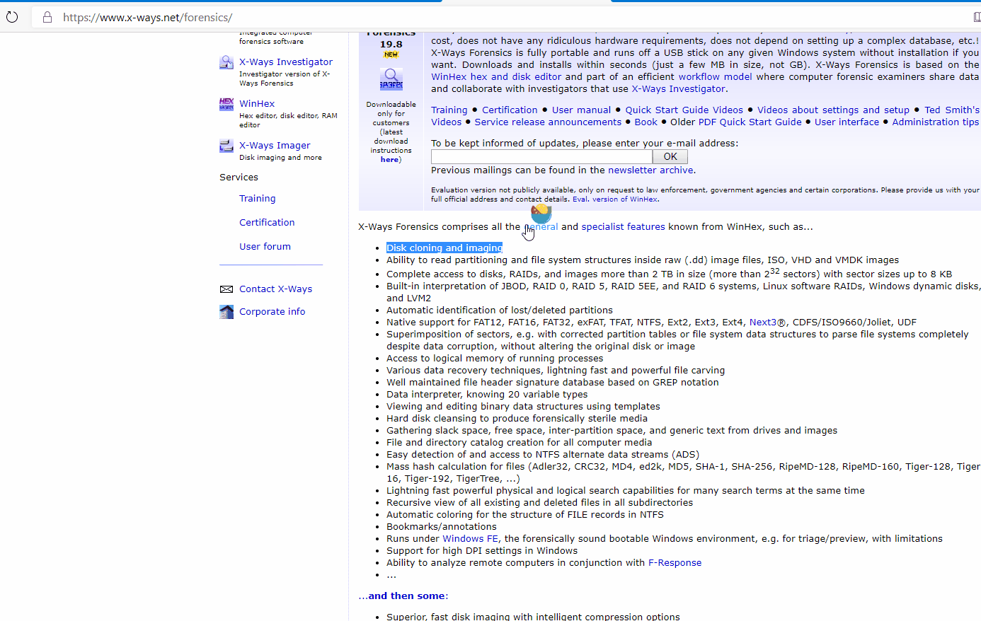
Task: Click the Corporate info building icon
Action: pyautogui.click(x=226, y=312)
